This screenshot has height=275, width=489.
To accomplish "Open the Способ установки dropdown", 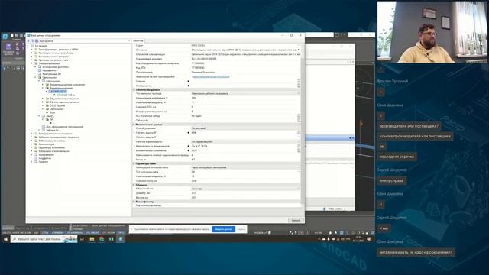I will 299,128.
